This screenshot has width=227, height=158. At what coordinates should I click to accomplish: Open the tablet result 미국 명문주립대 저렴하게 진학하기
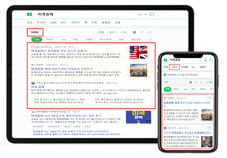pyautogui.click(x=62, y=69)
